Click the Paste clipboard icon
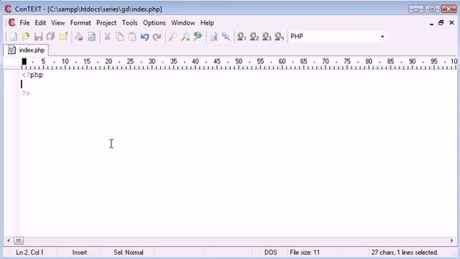 [132, 37]
